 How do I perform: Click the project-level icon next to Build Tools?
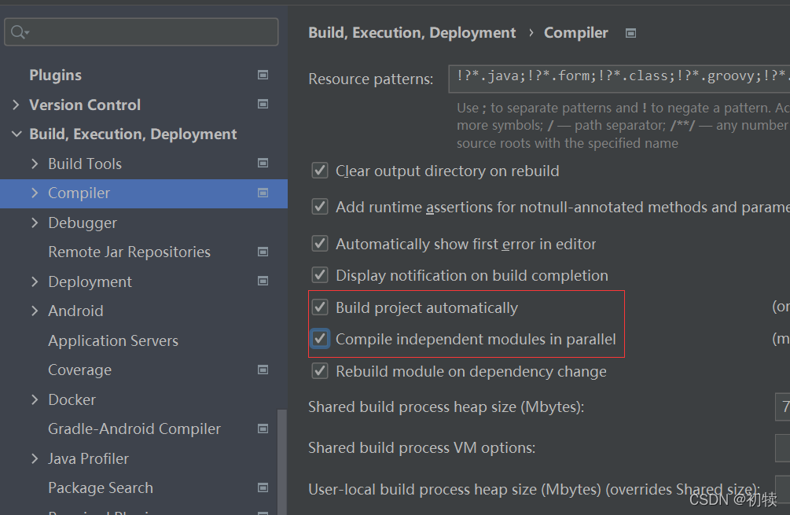pos(263,164)
